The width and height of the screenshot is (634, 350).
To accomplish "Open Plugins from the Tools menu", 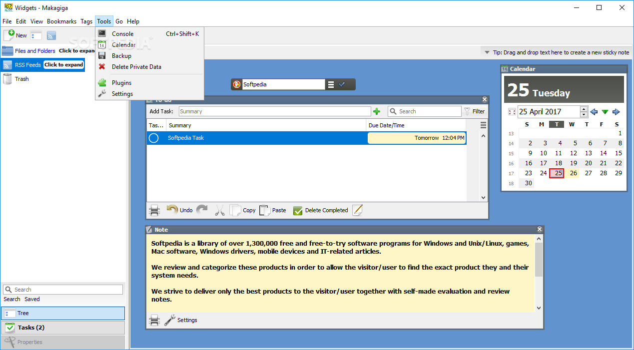I will pos(149,83).
